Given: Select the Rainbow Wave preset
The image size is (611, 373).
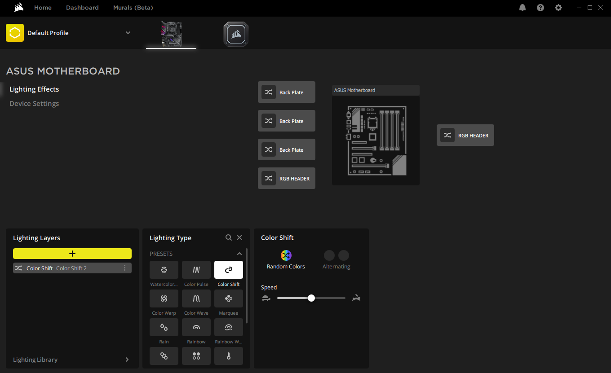Looking at the screenshot, I should 229,327.
